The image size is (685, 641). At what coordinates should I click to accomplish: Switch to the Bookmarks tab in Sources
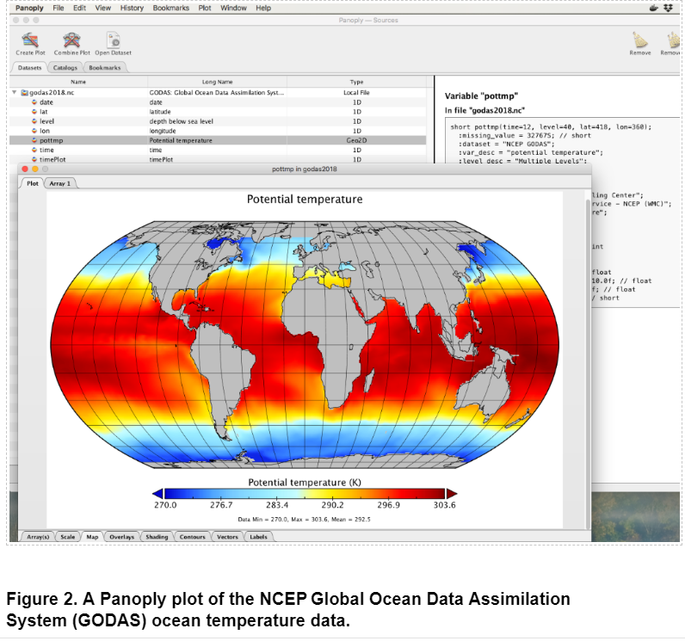tap(105, 68)
